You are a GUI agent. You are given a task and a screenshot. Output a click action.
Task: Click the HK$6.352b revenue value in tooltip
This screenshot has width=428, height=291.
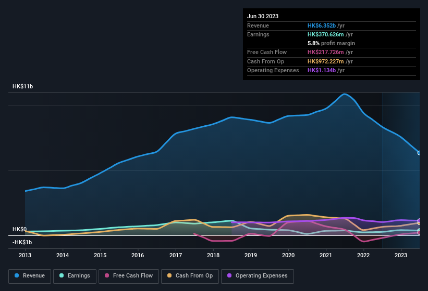click(322, 25)
